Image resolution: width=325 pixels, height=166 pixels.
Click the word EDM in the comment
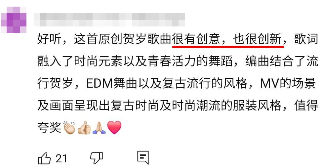(x=99, y=83)
